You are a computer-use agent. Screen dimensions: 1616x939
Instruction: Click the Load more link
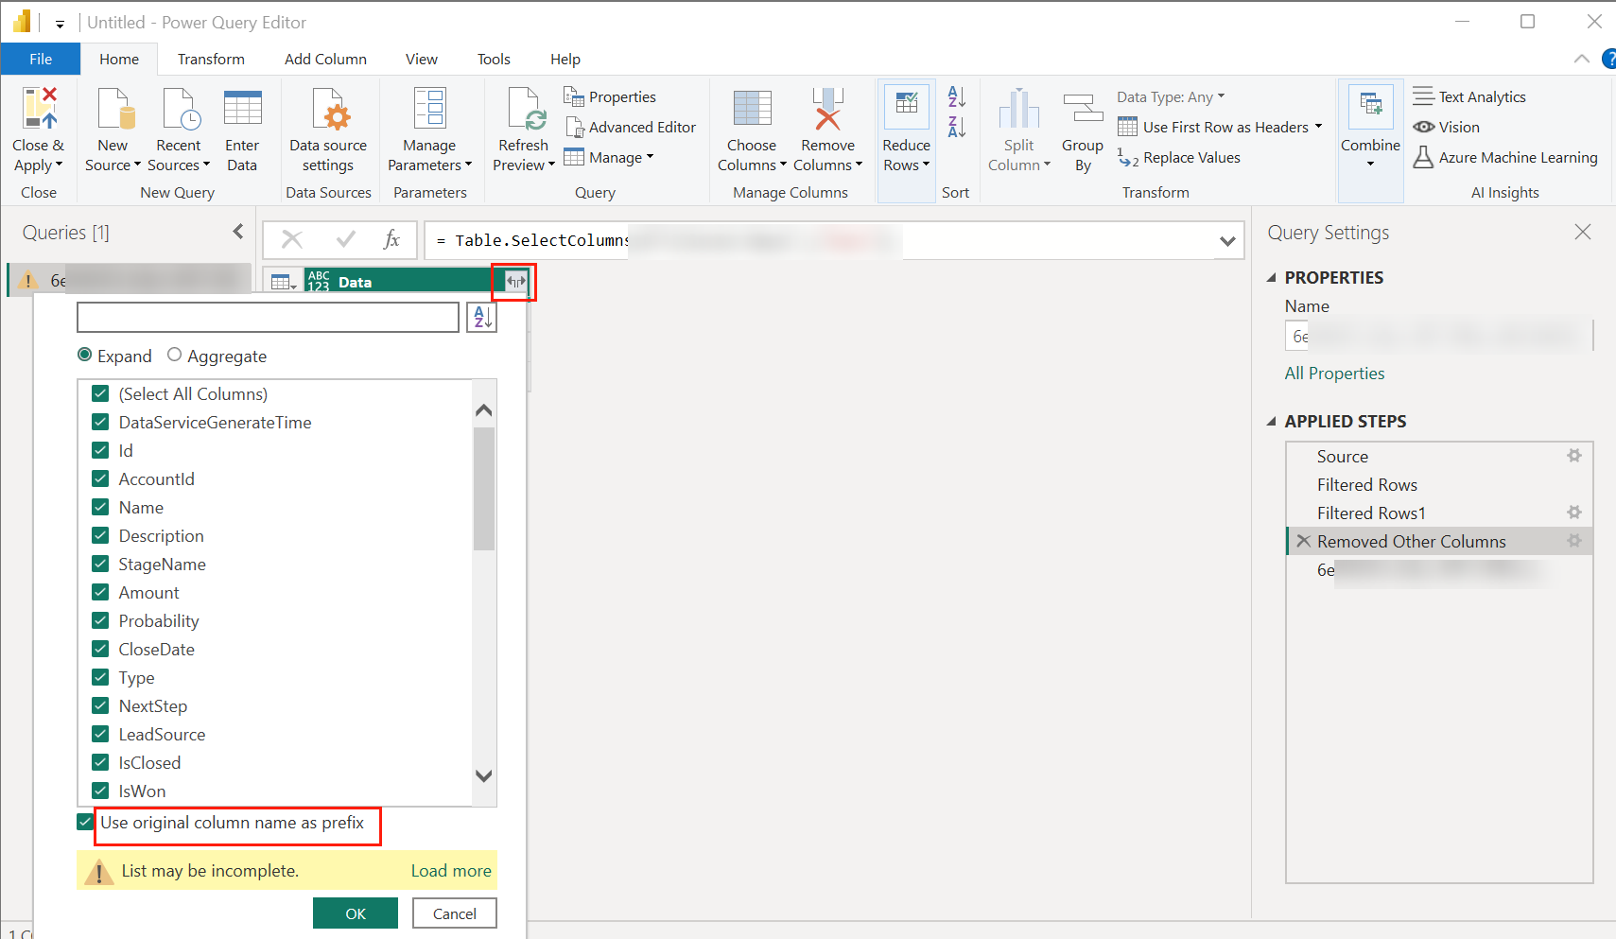(x=451, y=870)
